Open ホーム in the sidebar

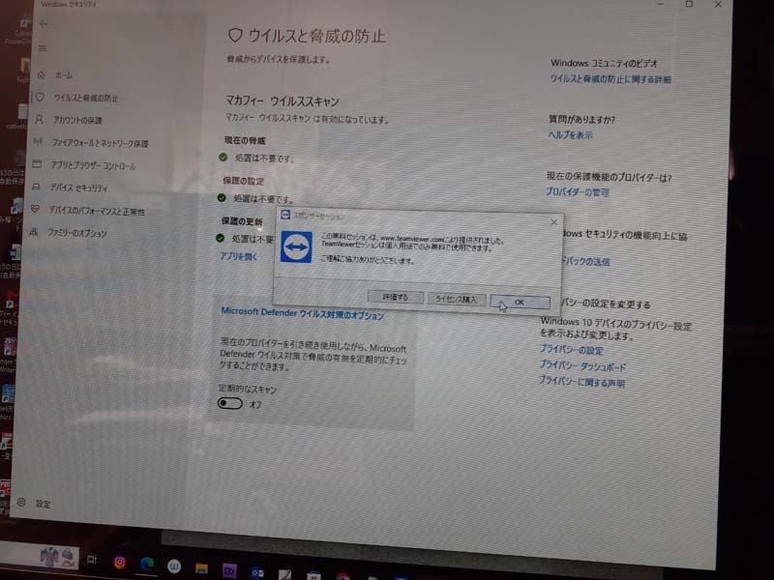click(x=55, y=75)
